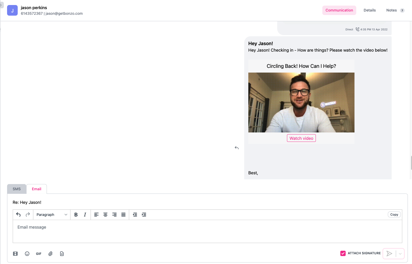Click the Copy button in the editor
The width and height of the screenshot is (412, 264).
394,215
